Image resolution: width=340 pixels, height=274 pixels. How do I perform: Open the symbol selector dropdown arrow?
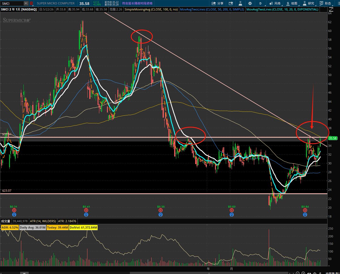26,3
